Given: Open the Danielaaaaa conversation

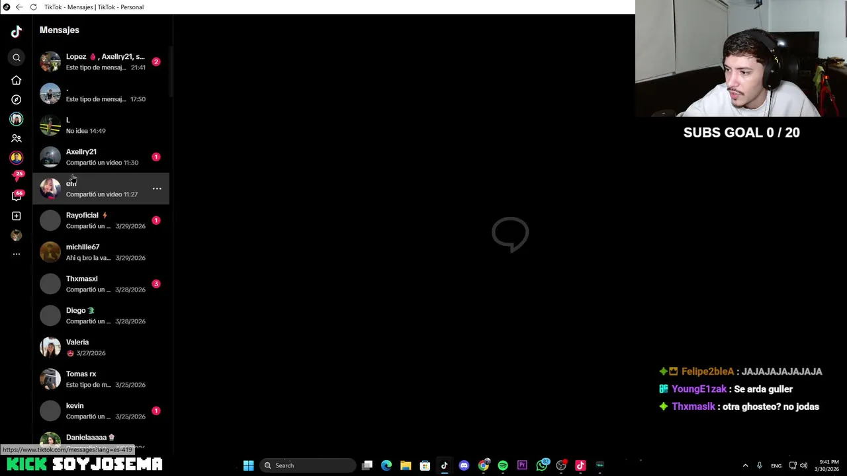Looking at the screenshot, I should pyautogui.click(x=101, y=440).
